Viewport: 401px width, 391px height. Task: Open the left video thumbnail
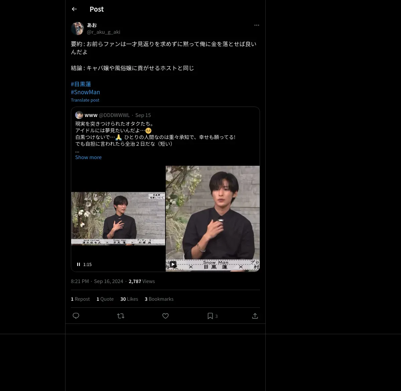[118, 219]
